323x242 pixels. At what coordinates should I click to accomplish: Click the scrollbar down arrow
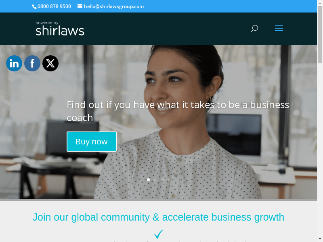320,239
